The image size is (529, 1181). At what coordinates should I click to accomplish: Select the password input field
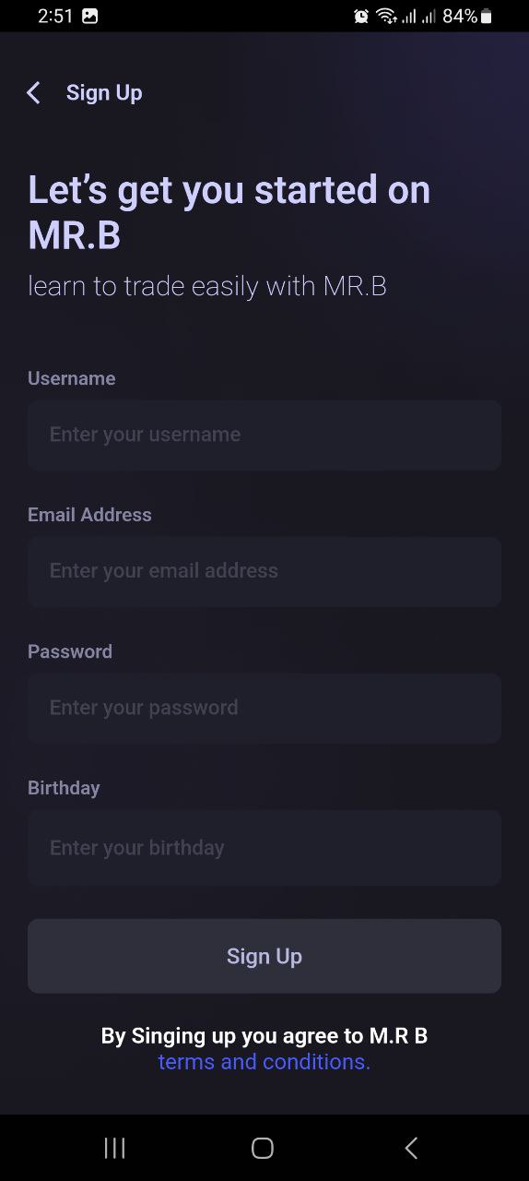[264, 708]
